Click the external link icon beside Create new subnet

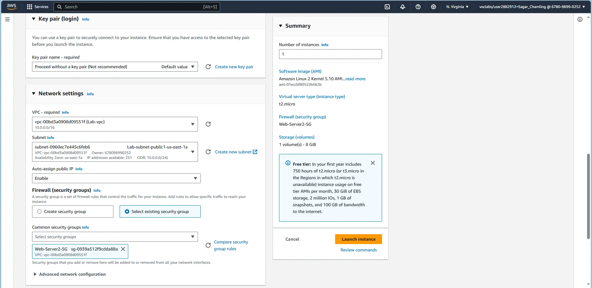(255, 152)
